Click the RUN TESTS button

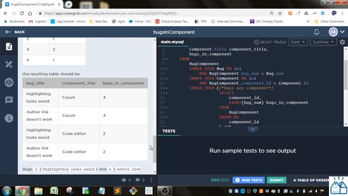point(248,180)
